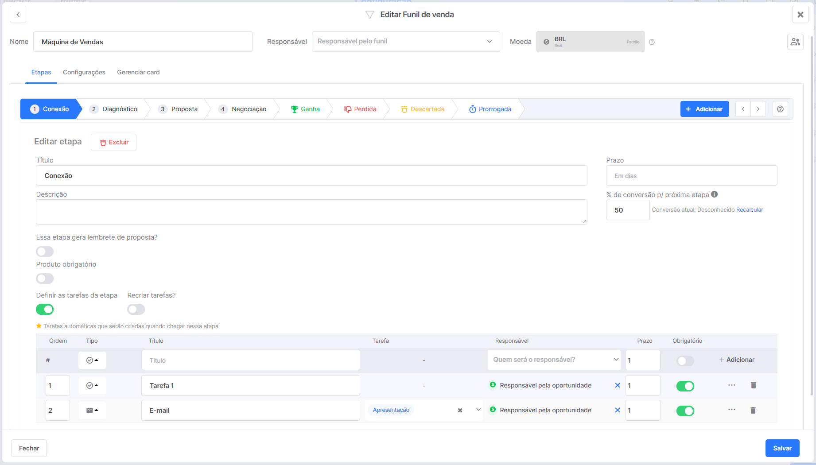Go to previous stages with left chevron
The height and width of the screenshot is (465, 816).
(x=743, y=109)
